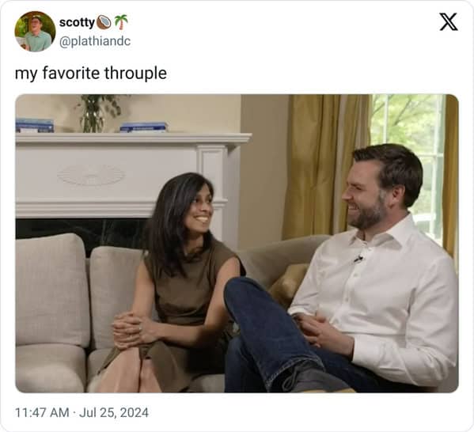Open the 11:47 AM timestamp link
Image resolution: width=474 pixels, height=432 pixels.
click(42, 413)
